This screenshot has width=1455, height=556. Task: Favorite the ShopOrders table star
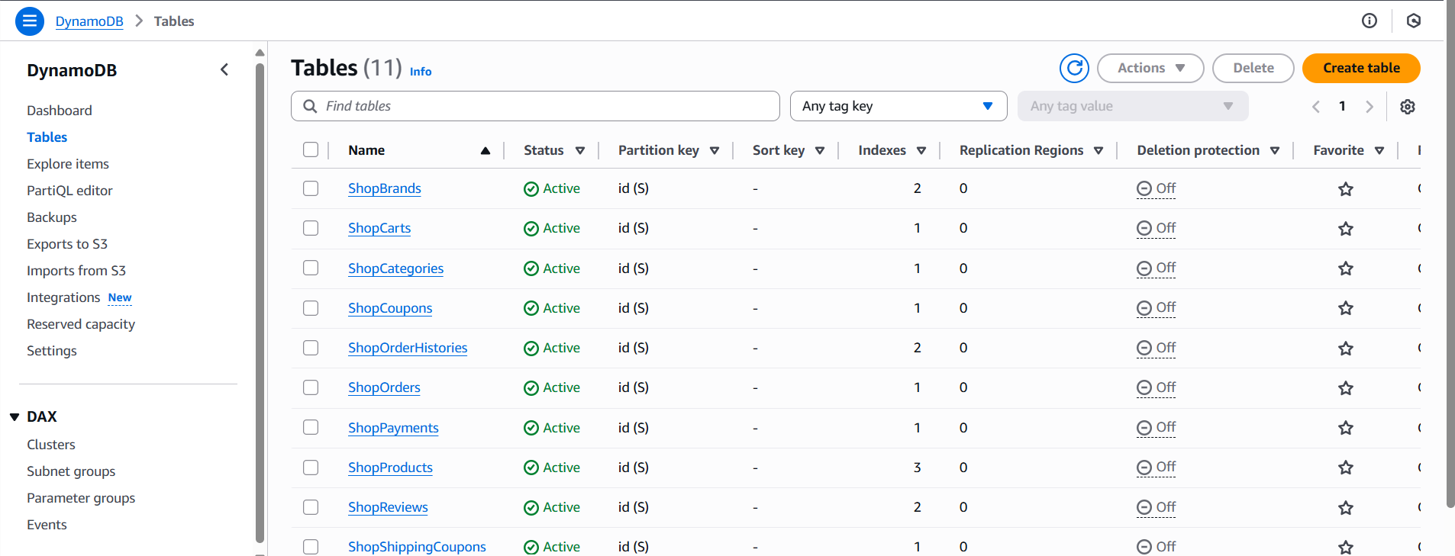click(1346, 388)
